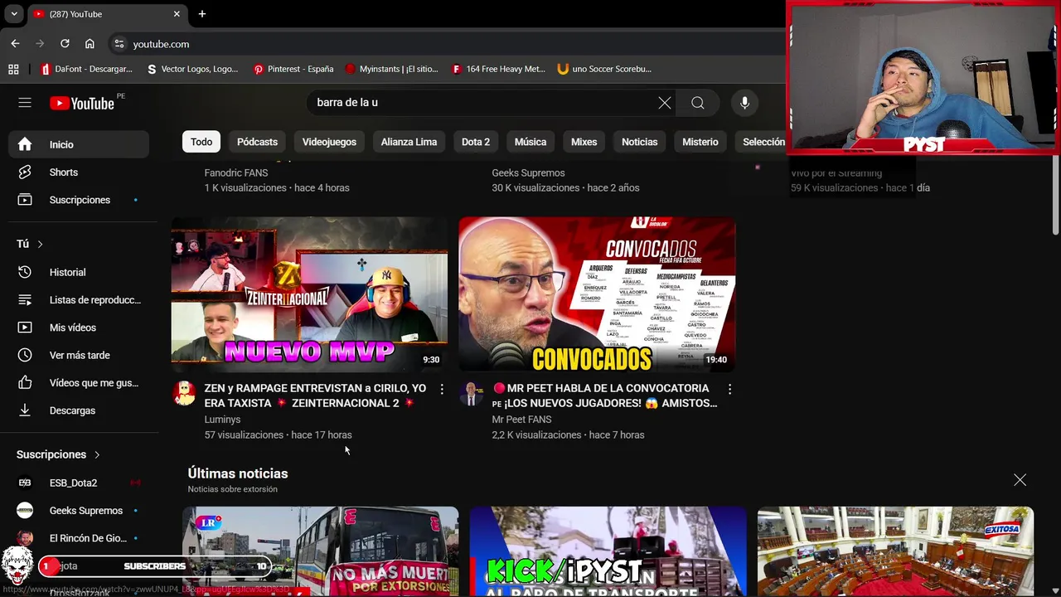Select the Alianza Lima filter chip
The width and height of the screenshot is (1061, 597).
click(x=409, y=142)
